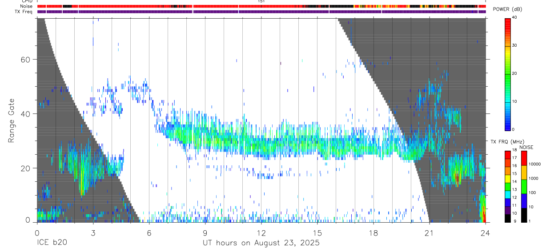Click the 10000 label on the NOISE legend
Screen dimensions: 546x252
click(534, 164)
